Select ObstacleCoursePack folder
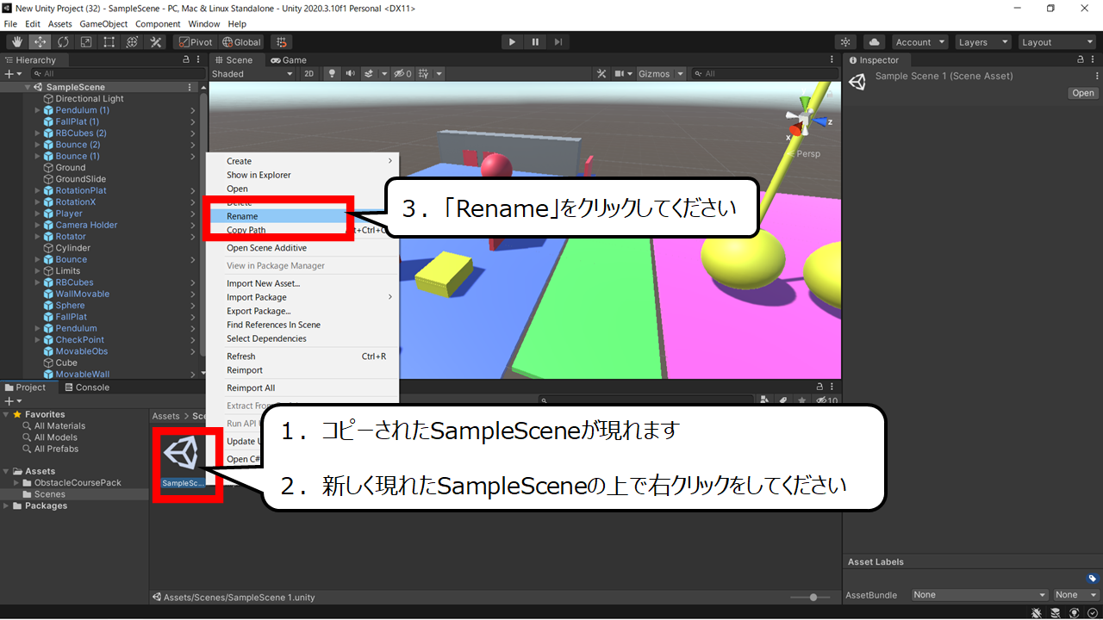The image size is (1103, 620). point(77,483)
